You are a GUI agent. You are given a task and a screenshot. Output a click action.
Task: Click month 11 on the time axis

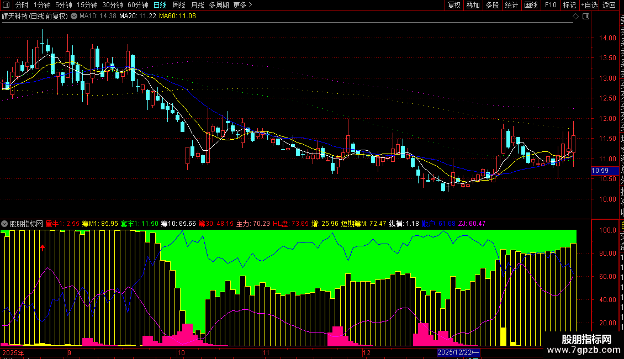tap(266, 352)
